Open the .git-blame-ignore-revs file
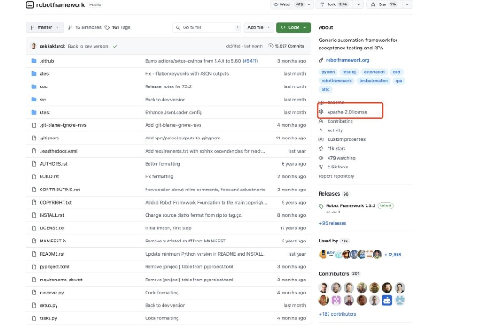Image resolution: width=477 pixels, height=328 pixels. coord(63,125)
